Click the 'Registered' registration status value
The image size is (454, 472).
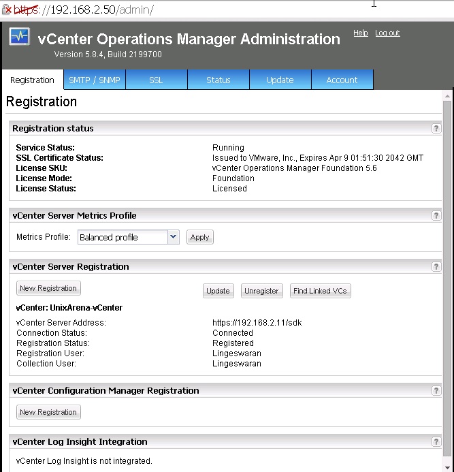pos(233,343)
